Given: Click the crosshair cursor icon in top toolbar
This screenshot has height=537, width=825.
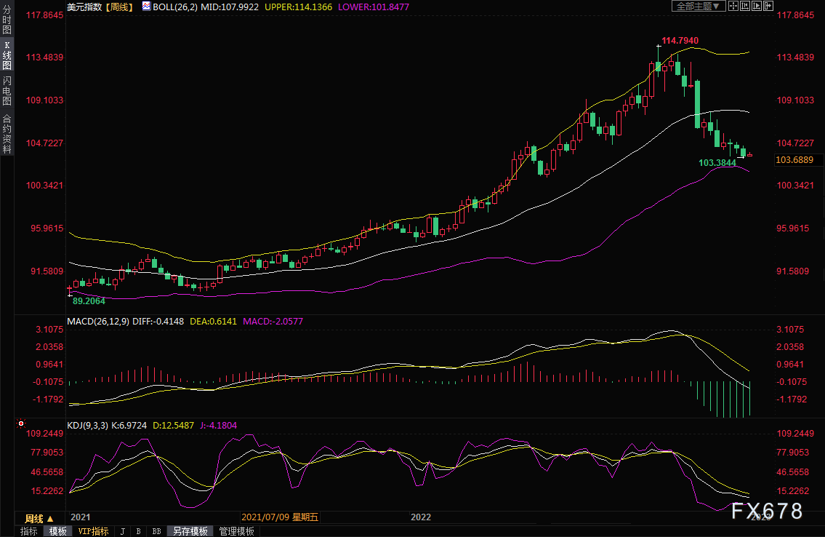Looking at the screenshot, I should point(734,6).
